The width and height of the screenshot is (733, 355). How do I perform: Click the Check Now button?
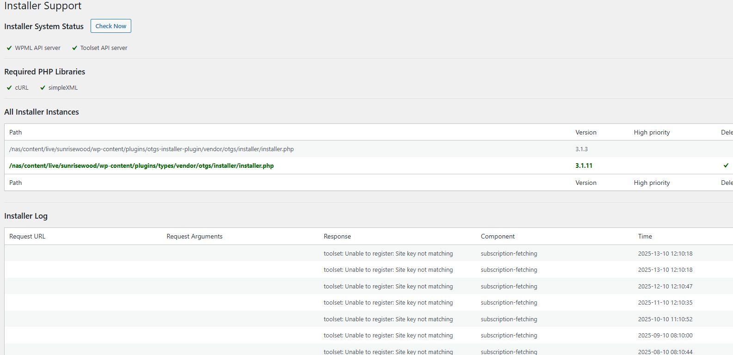click(x=110, y=26)
